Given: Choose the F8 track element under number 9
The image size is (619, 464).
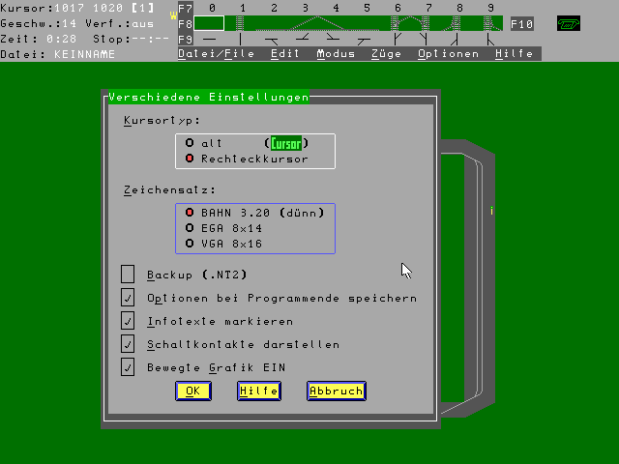Looking at the screenshot, I should click(x=490, y=23).
